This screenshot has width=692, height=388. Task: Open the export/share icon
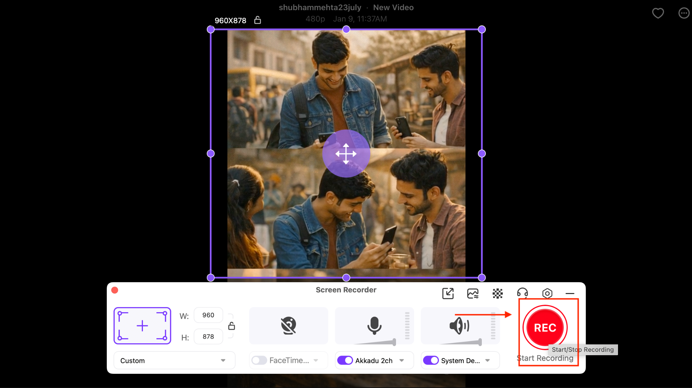click(x=448, y=293)
